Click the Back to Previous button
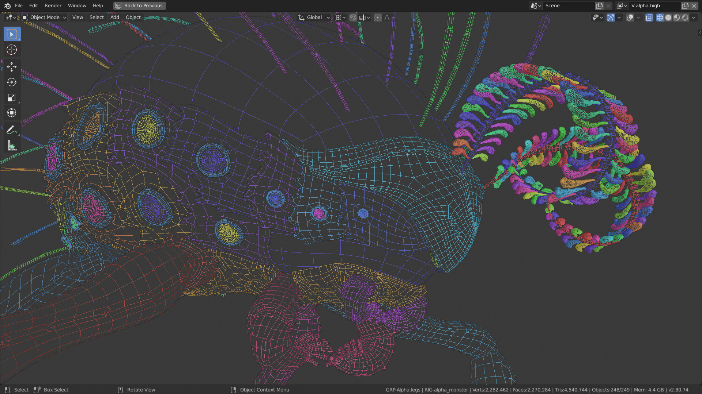Viewport: 702px width, 394px height. click(139, 5)
